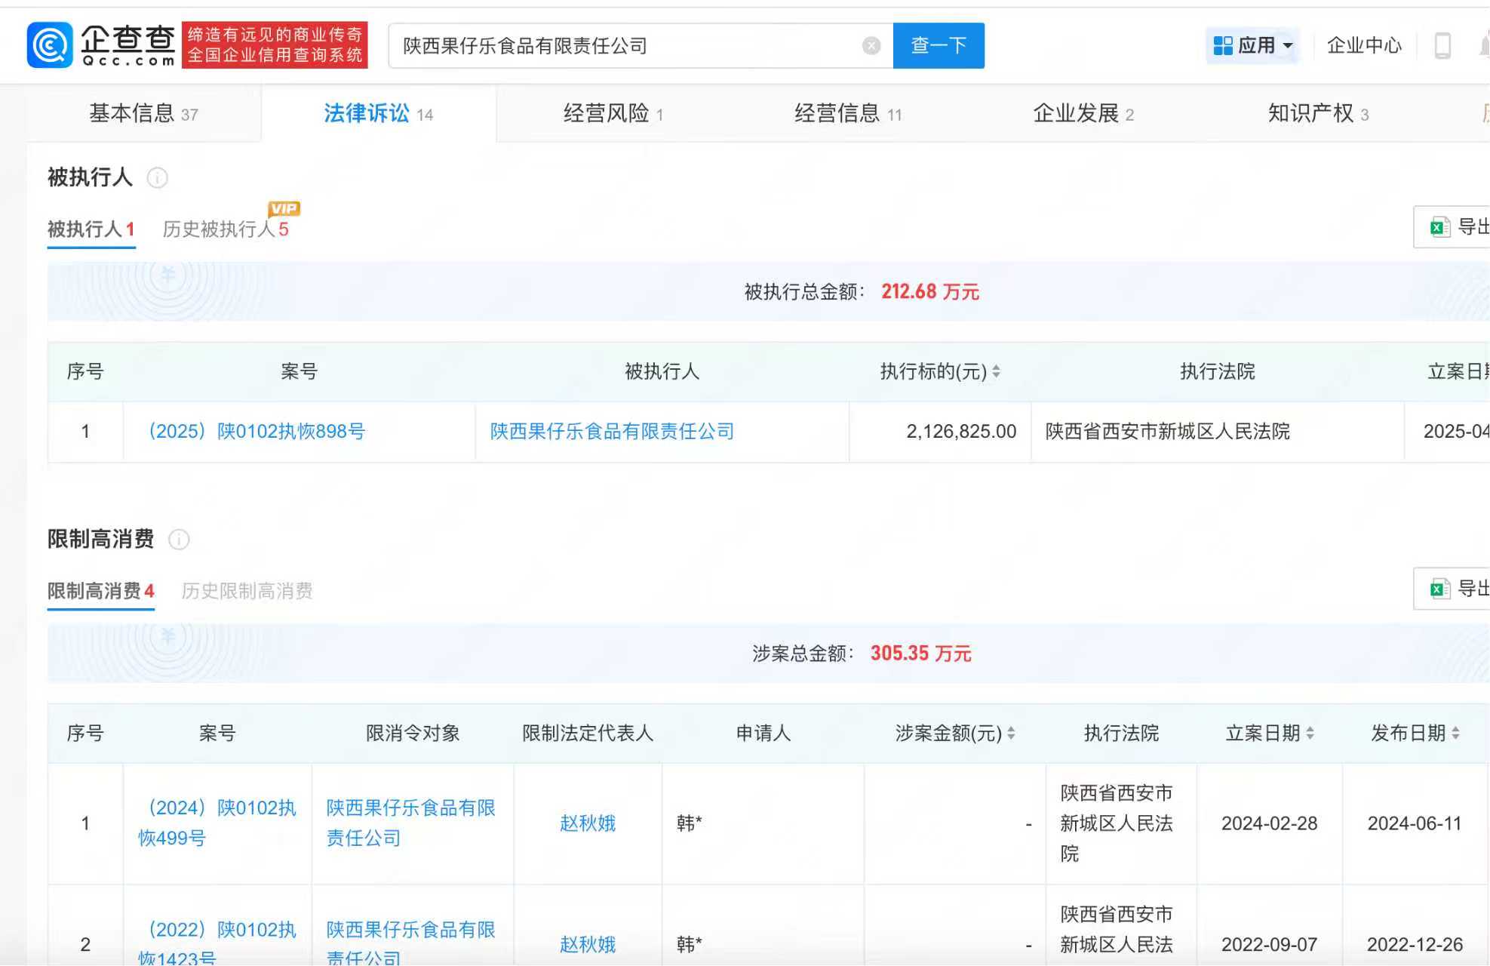Open 限消令对象 company link in row 1
Image resolution: width=1490 pixels, height=966 pixels.
411,823
